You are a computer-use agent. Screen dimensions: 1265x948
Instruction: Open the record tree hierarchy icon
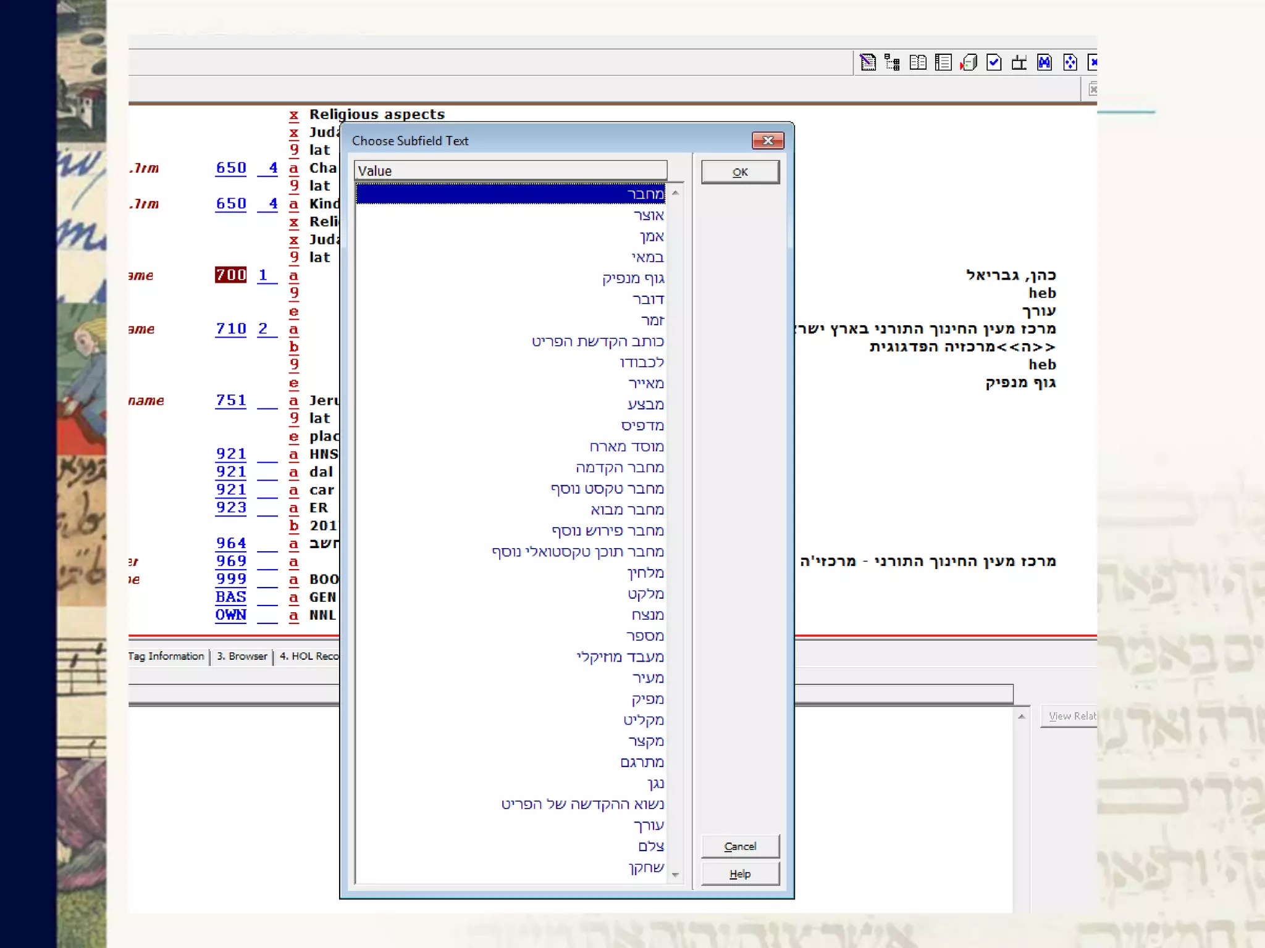892,62
